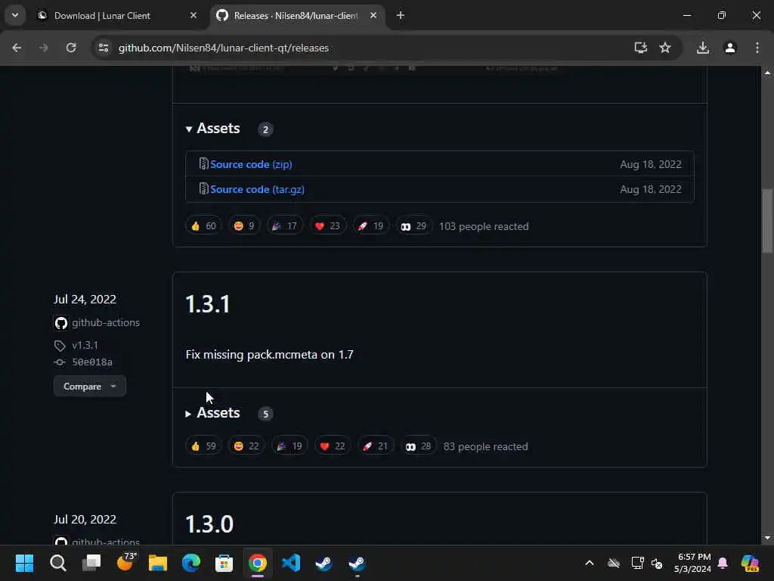Close the Download | Lunar Client tab
The width and height of the screenshot is (774, 581).
pos(193,16)
